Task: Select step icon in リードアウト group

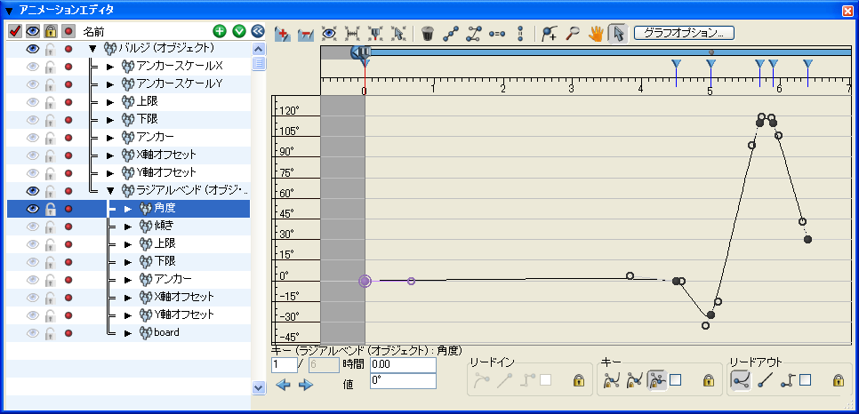Action: [x=787, y=380]
